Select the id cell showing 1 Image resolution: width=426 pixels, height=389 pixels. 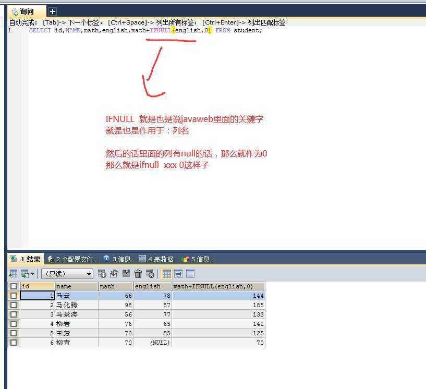pos(38,296)
